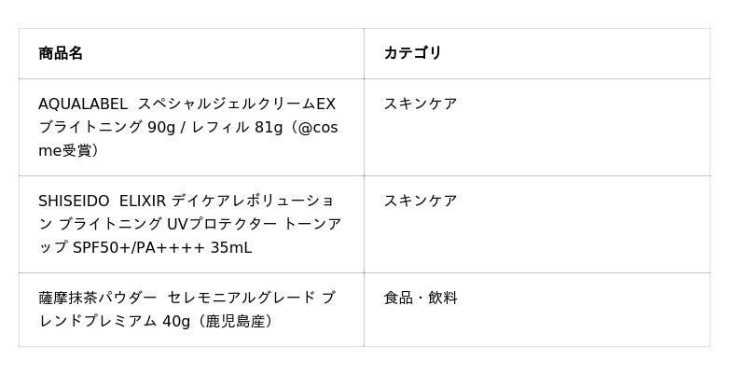Click the 40g weight text

tap(174, 321)
